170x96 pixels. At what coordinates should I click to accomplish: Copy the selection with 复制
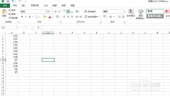click(x=12, y=14)
